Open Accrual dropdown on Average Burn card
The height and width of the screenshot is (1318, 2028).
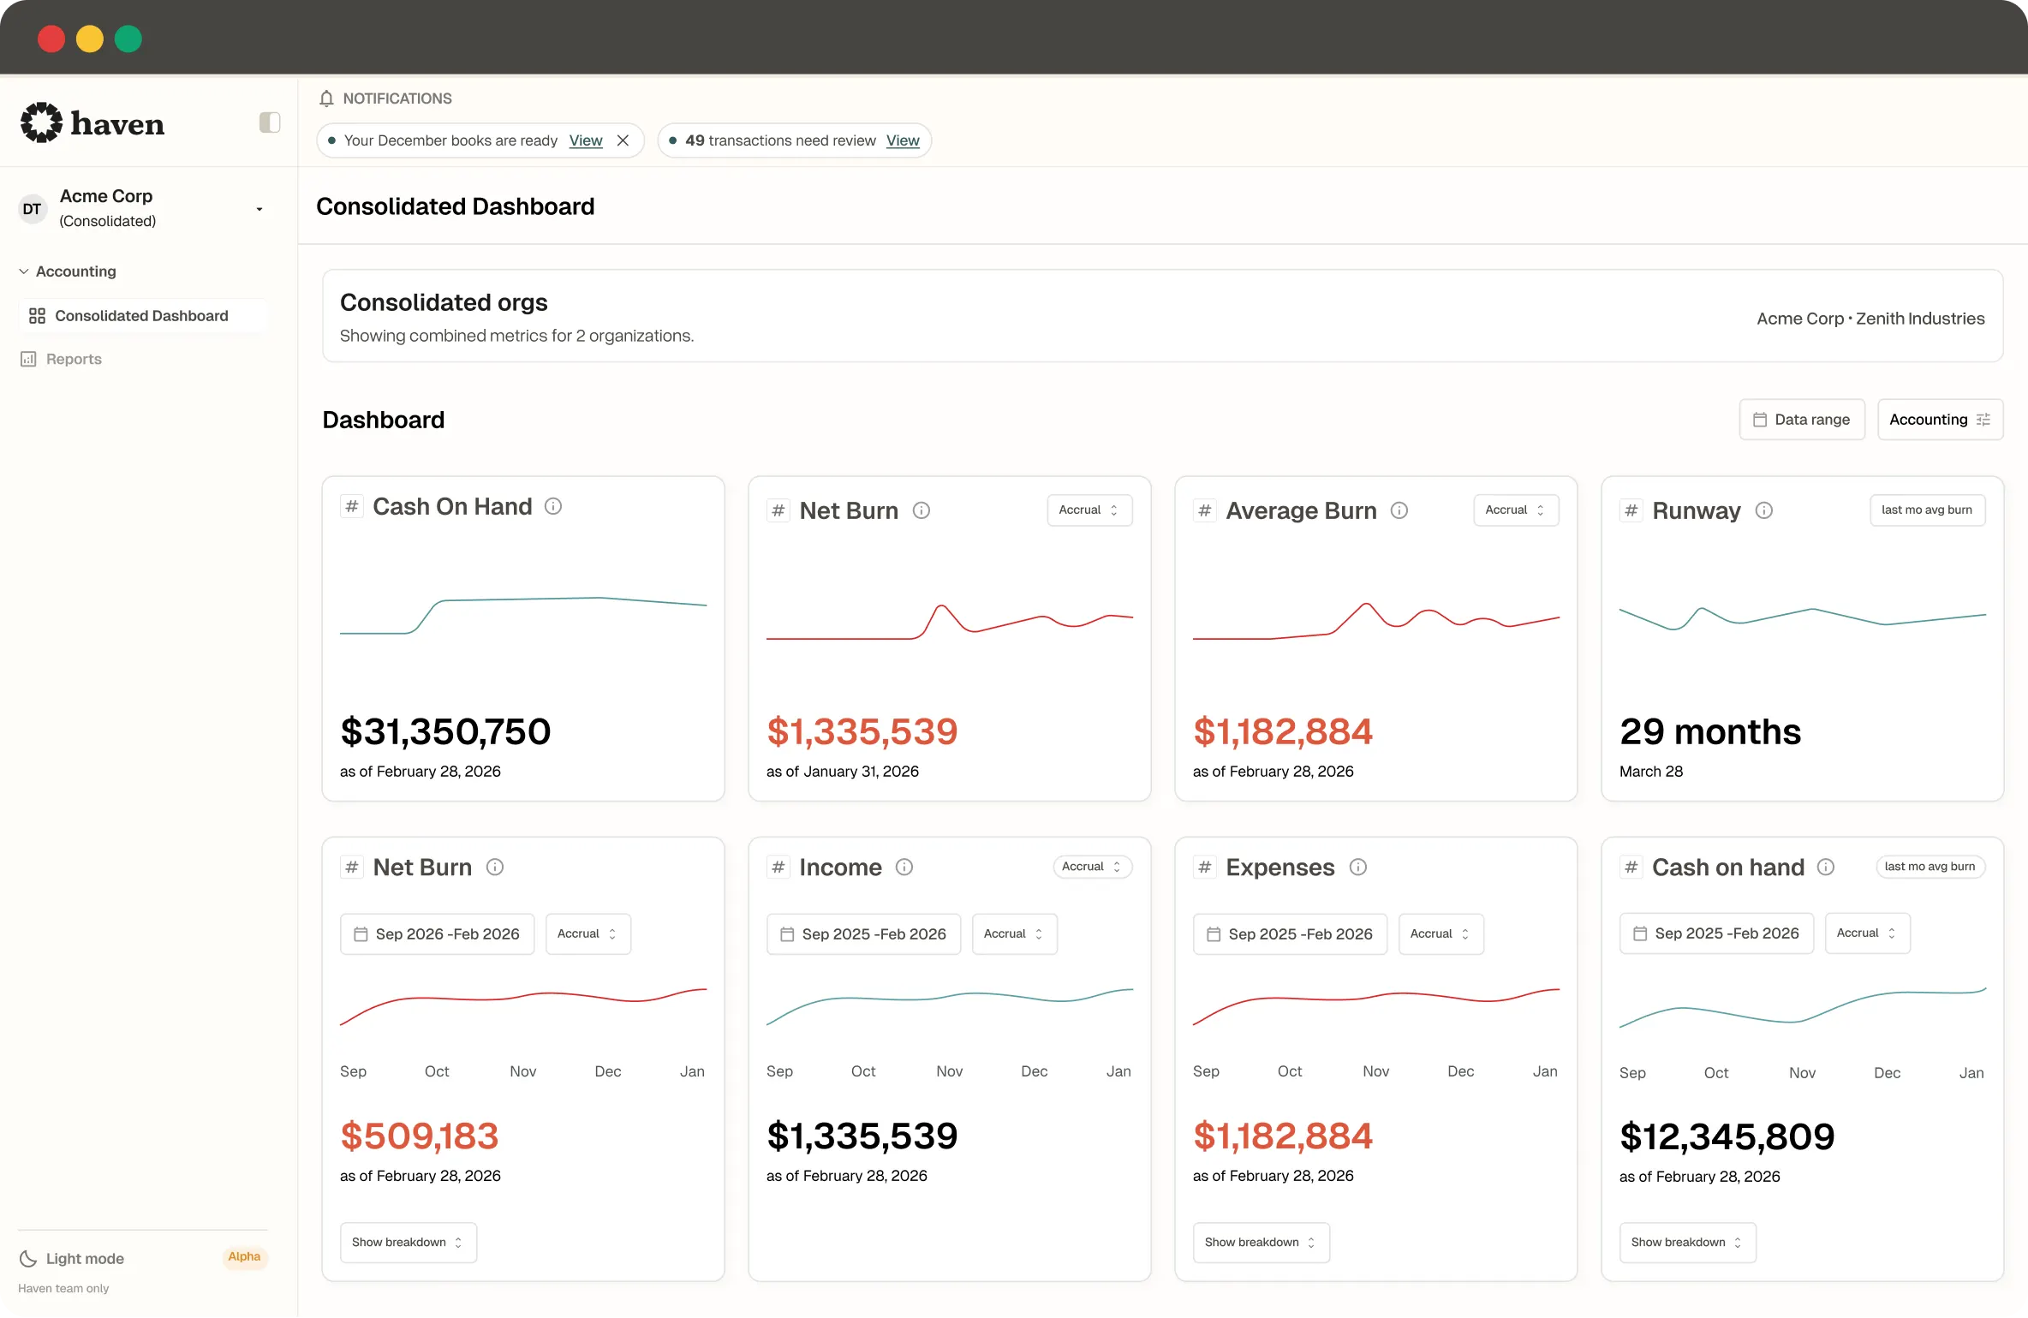(x=1515, y=510)
